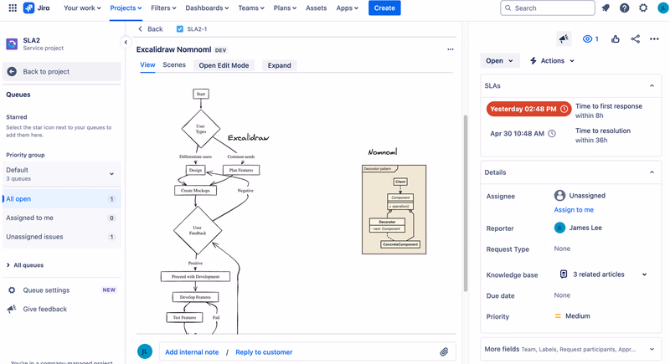Go Back using the breadcrumb link
The width and height of the screenshot is (670, 364).
pos(151,29)
